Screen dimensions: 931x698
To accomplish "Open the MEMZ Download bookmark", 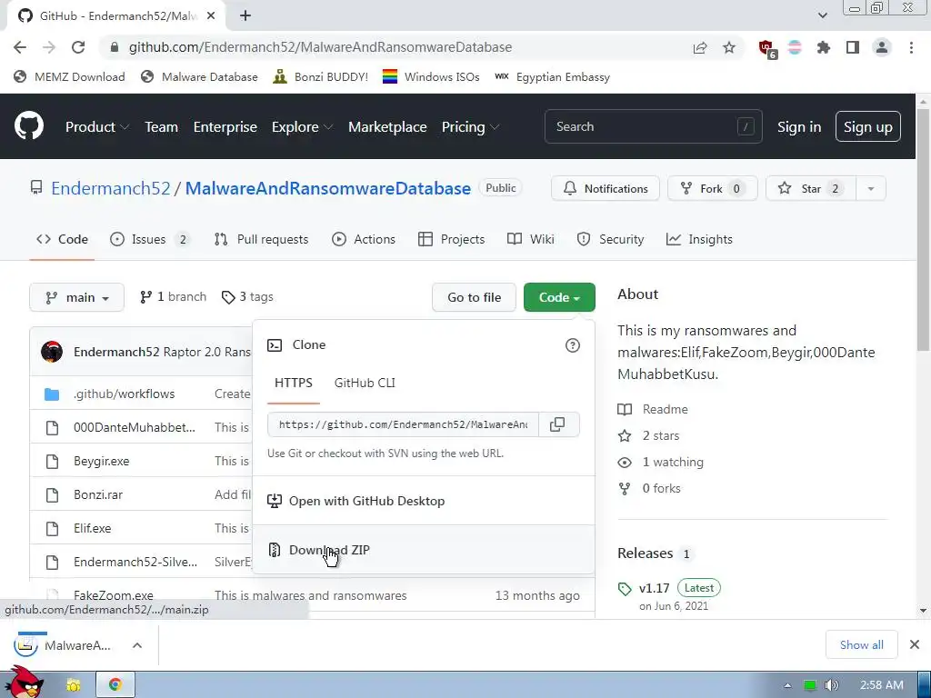I will [69, 76].
